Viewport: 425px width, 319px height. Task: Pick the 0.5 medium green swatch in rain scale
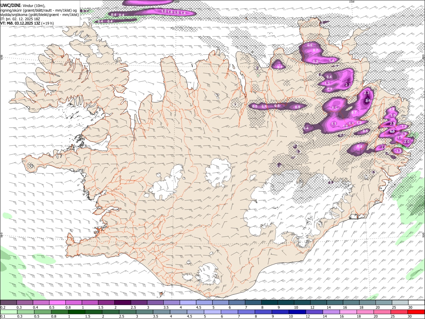click(x=43, y=312)
